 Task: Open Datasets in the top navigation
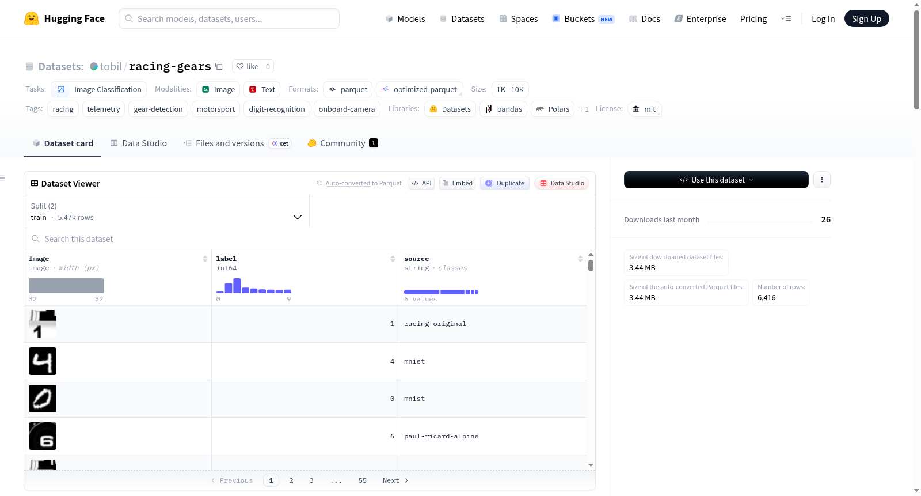click(462, 18)
